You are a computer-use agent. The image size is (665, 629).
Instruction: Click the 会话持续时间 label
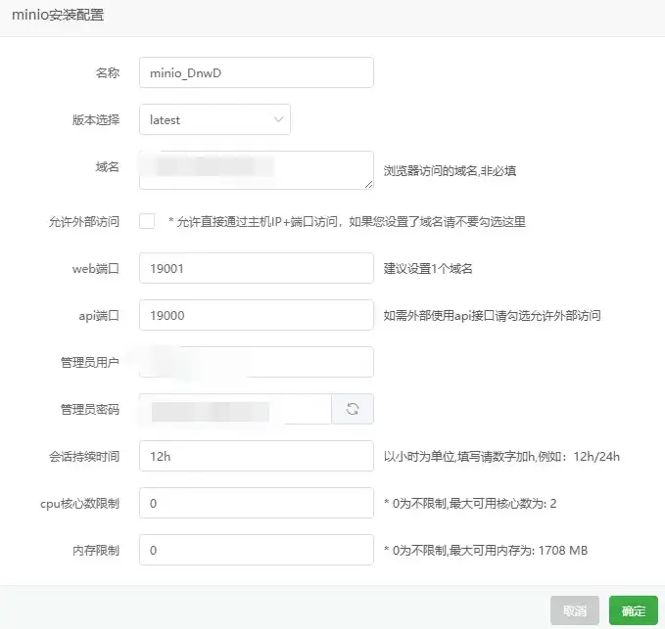84,457
